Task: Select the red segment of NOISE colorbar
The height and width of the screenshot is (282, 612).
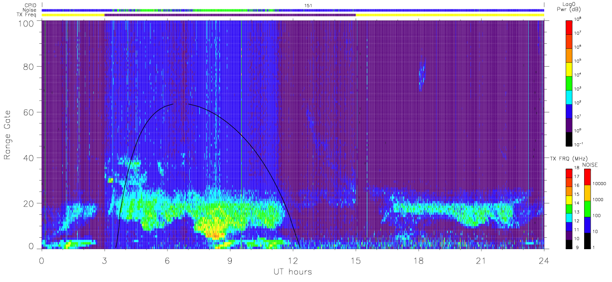Action: tap(587, 177)
